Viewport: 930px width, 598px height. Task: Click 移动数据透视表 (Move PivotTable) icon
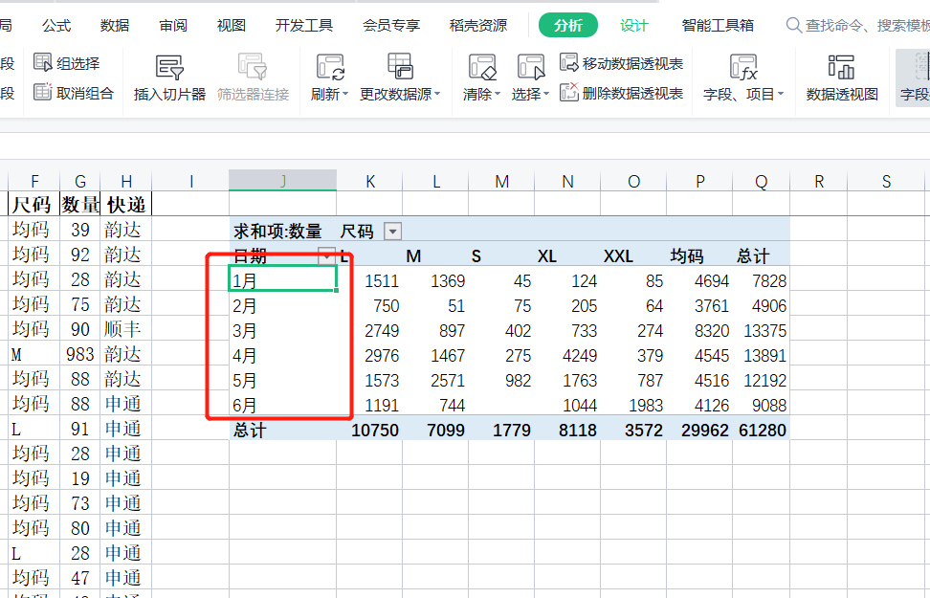pyautogui.click(x=569, y=63)
